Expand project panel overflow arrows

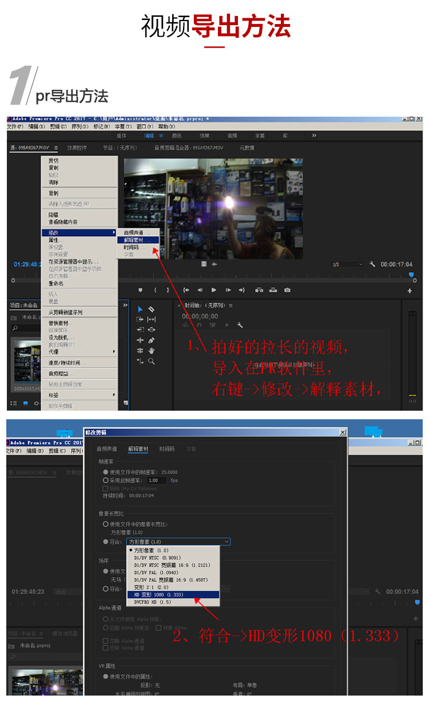click(124, 305)
